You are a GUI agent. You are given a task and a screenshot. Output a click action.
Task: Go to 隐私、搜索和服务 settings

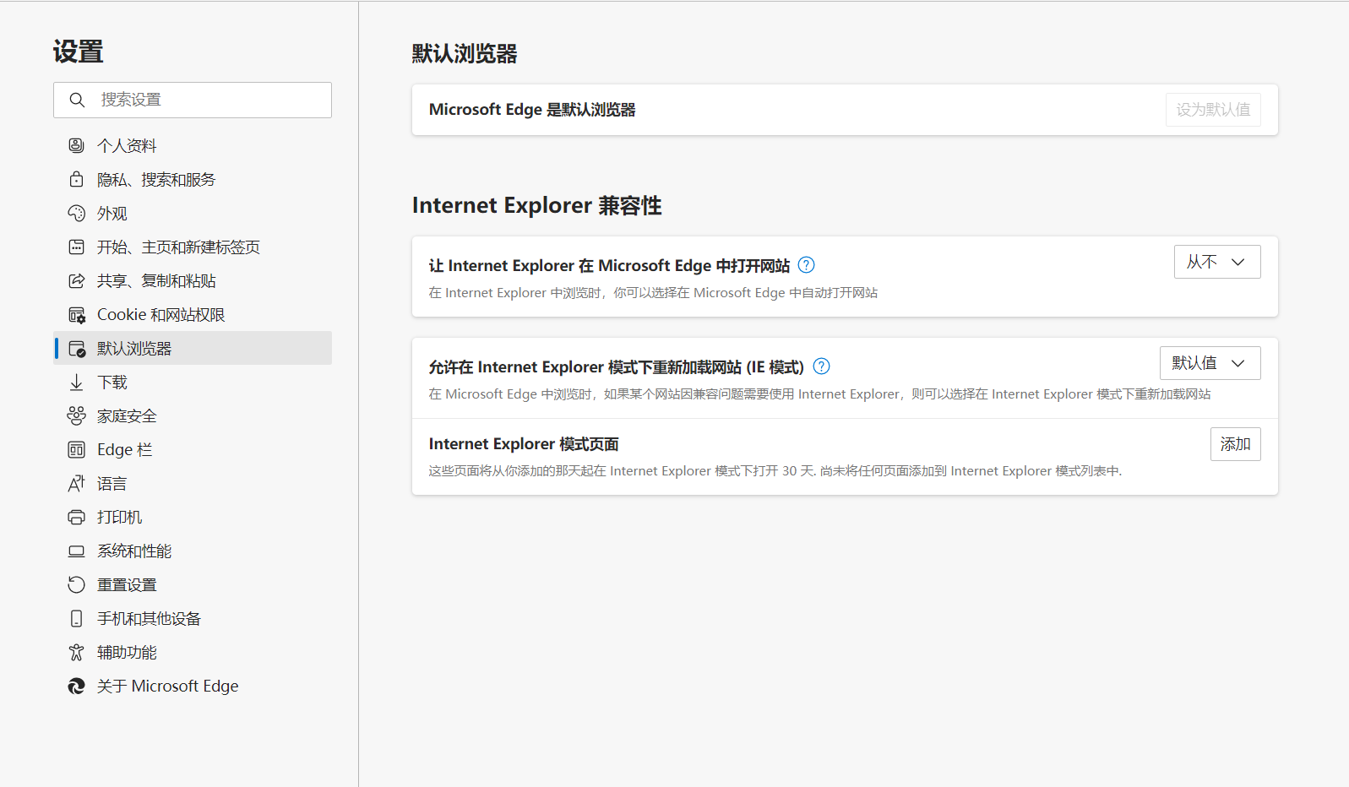[193, 179]
